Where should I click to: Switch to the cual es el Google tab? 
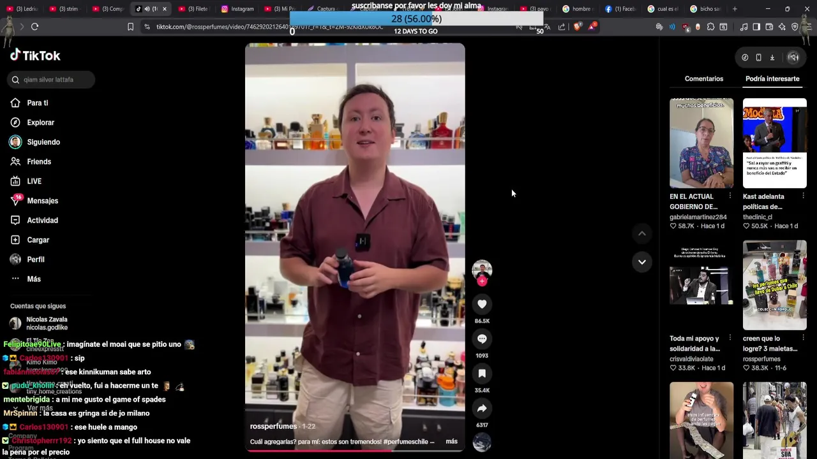coord(663,9)
